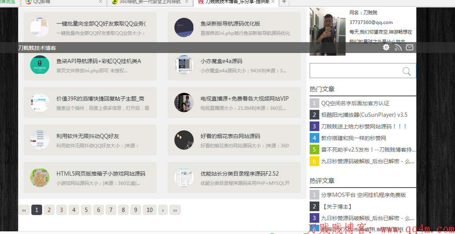The height and width of the screenshot is (234, 455).
Task: Open the 【关于博主】 article
Action: click(337, 207)
